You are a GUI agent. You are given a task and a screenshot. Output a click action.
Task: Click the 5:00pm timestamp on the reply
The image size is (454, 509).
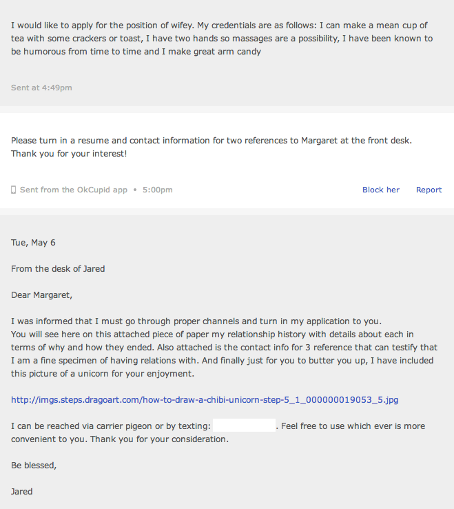(x=158, y=190)
